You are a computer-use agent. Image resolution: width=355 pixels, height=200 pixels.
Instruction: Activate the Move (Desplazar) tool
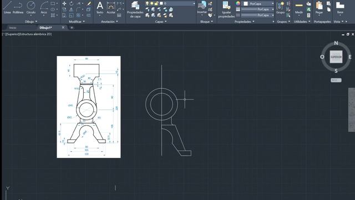[64, 3]
